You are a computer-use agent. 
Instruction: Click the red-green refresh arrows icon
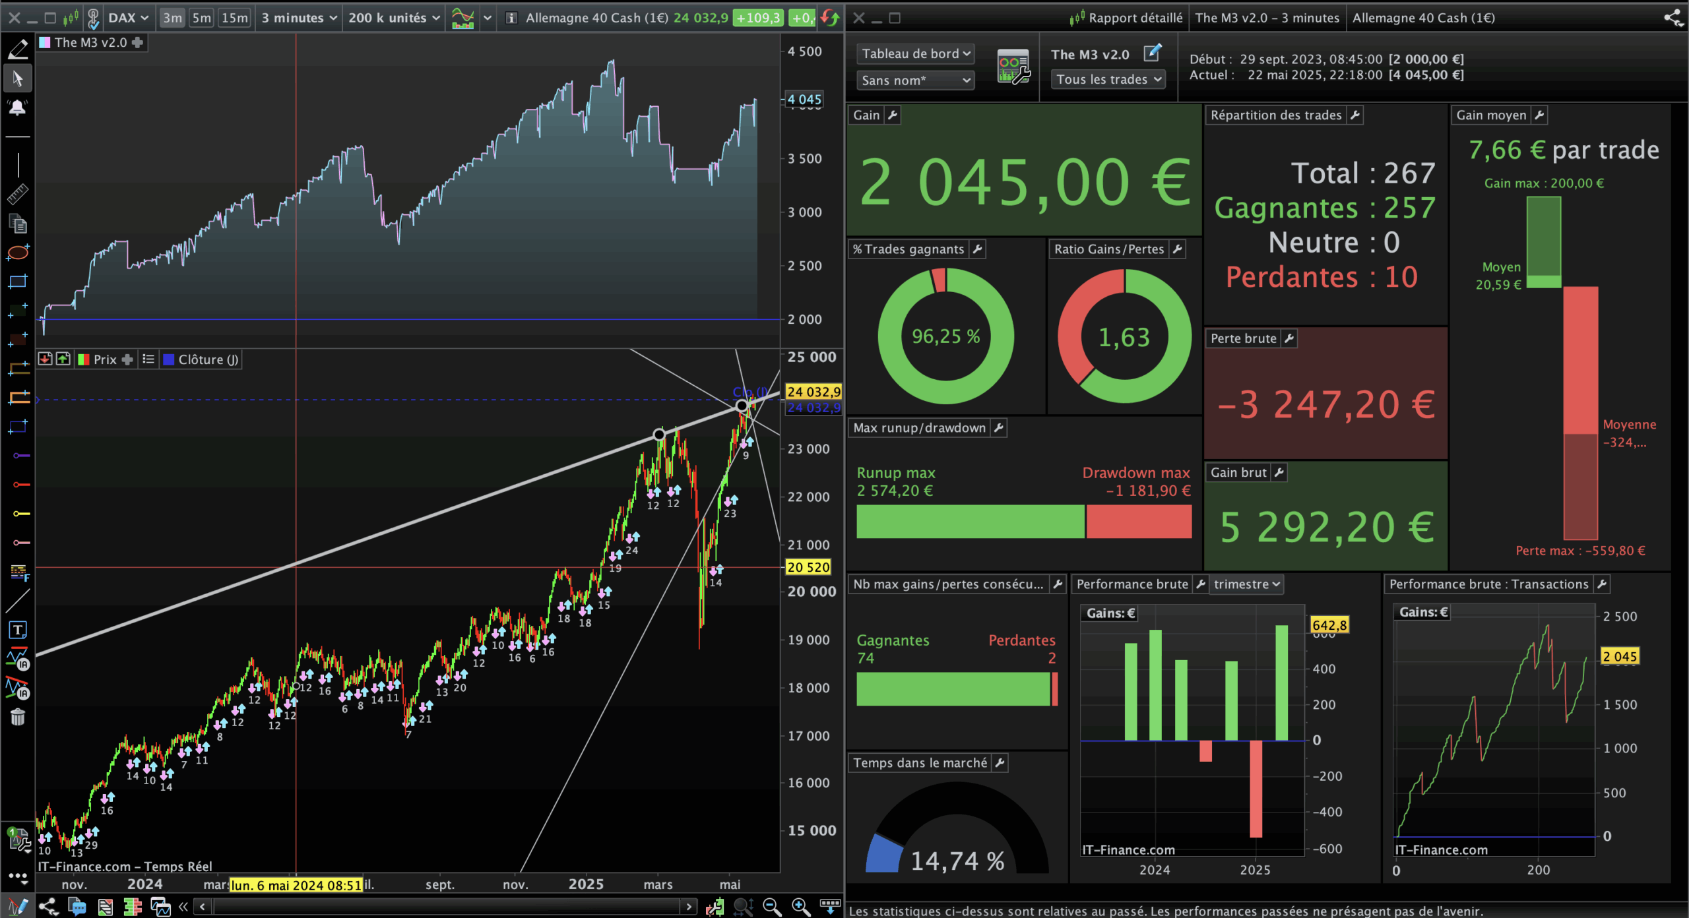830,18
